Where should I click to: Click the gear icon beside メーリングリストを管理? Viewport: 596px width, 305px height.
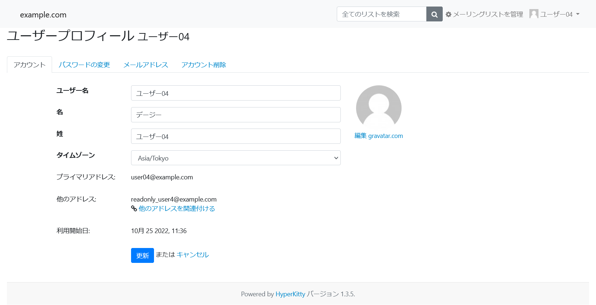[x=449, y=15]
